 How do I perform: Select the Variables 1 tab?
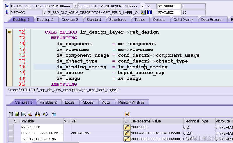pyautogui.click(x=24, y=102)
